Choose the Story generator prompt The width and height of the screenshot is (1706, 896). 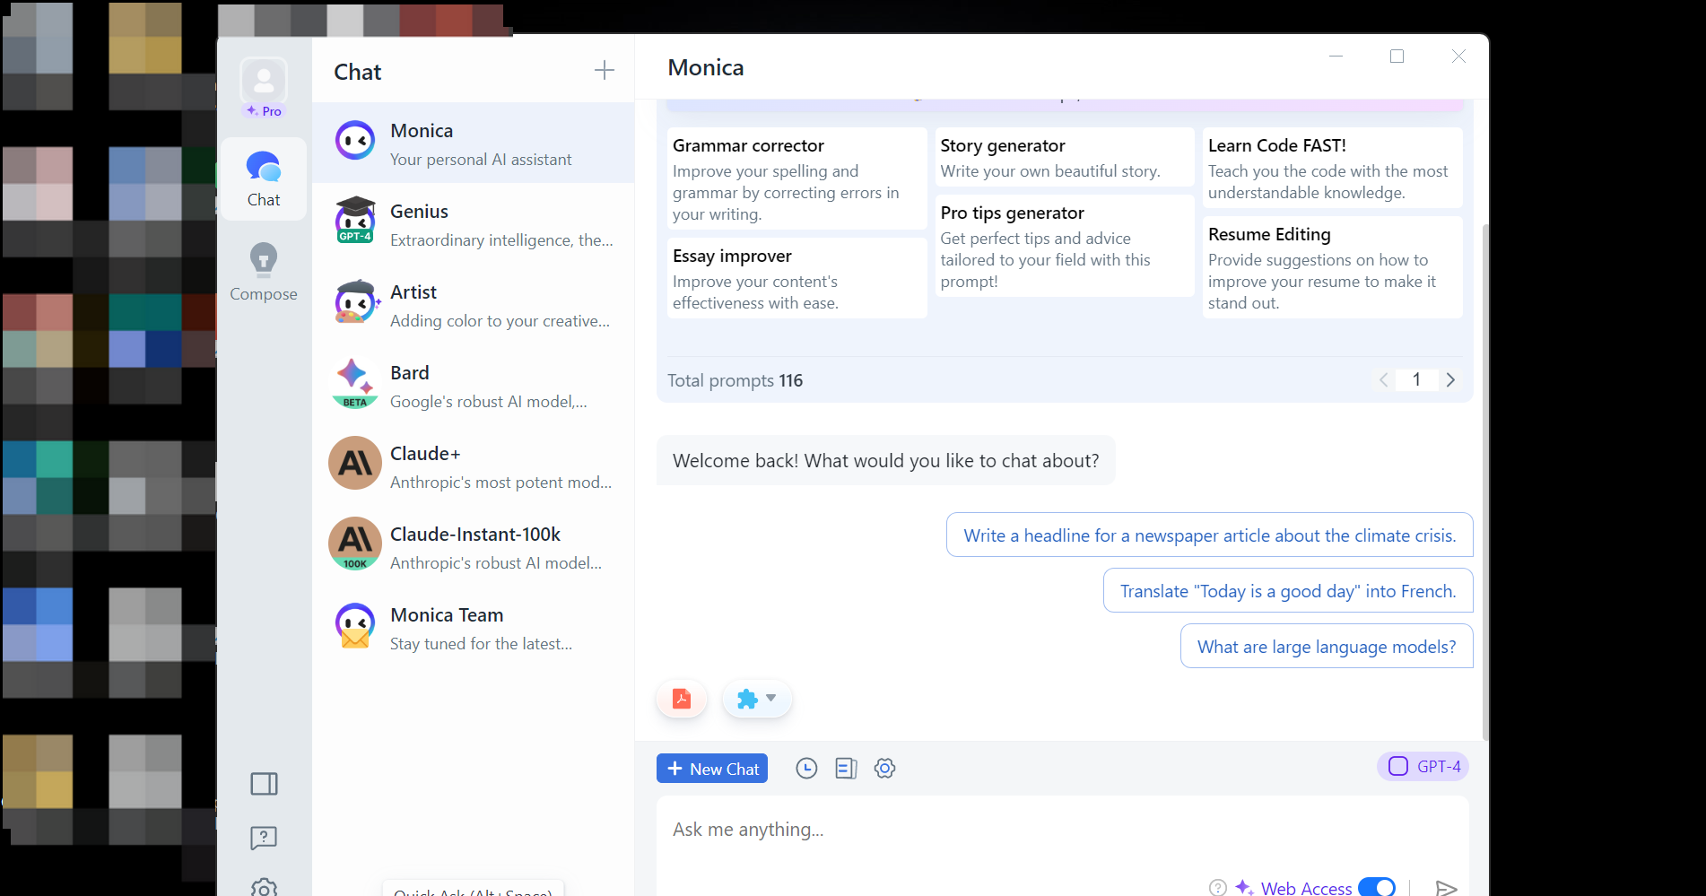click(x=1065, y=157)
